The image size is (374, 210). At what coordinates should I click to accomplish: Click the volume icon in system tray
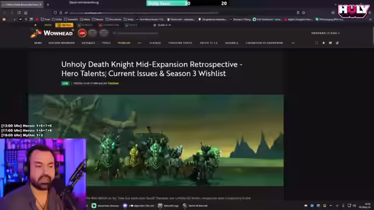pos(355,205)
